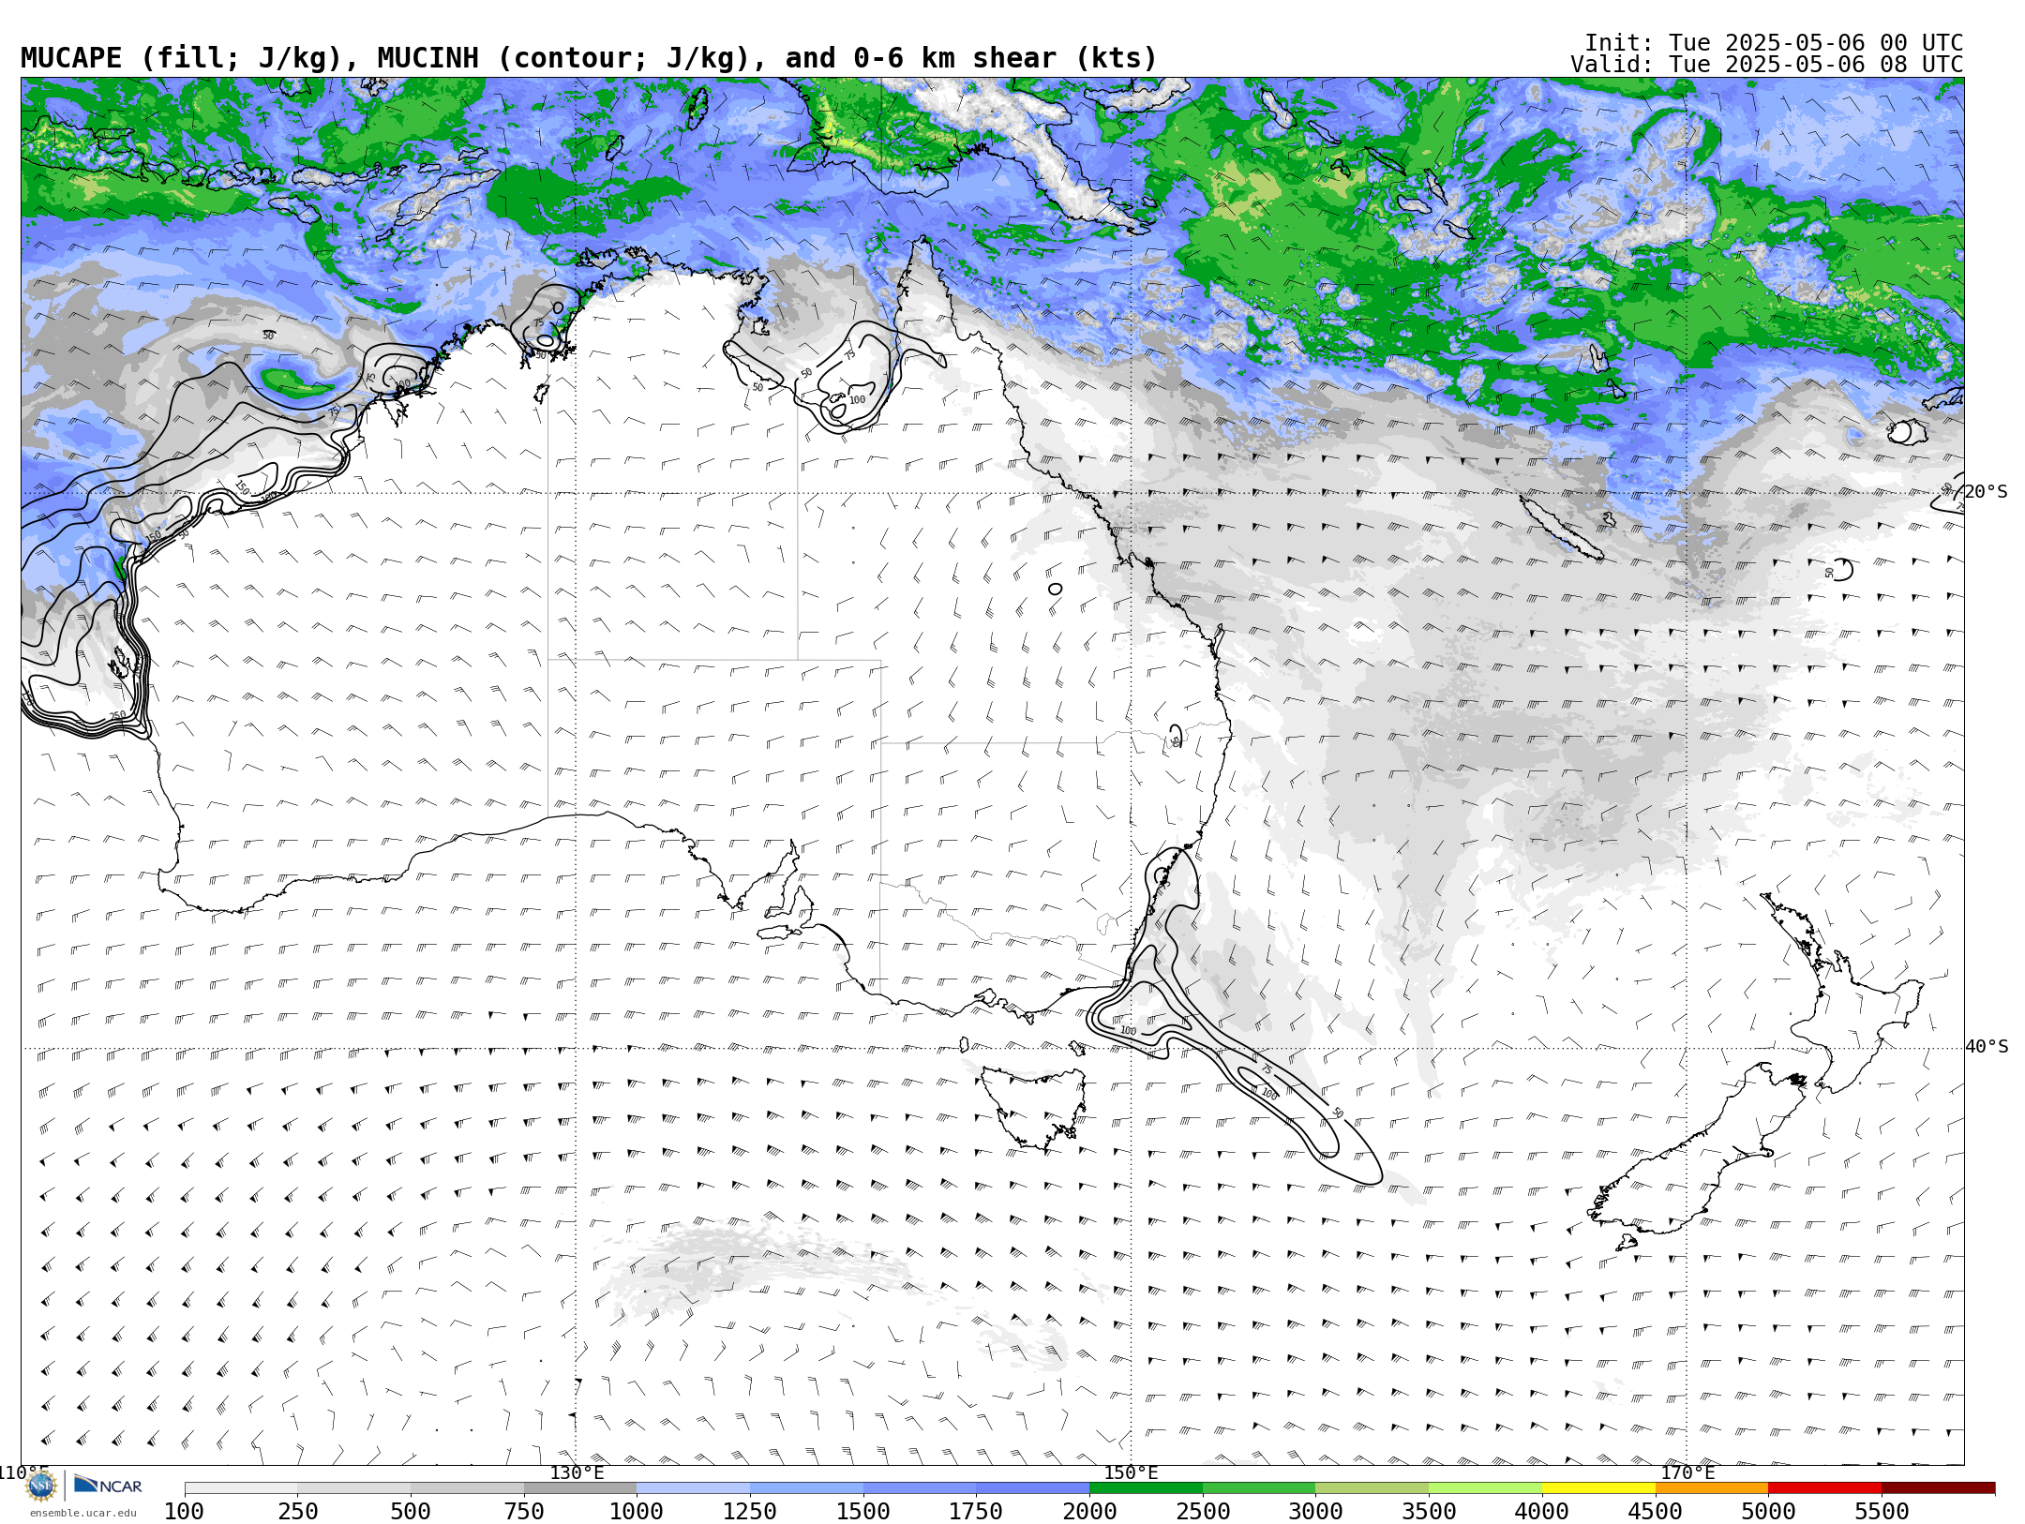Click the yellow 4000–4500 colorbar segment
This screenshot has width=2025, height=1524.
[x=1598, y=1488]
